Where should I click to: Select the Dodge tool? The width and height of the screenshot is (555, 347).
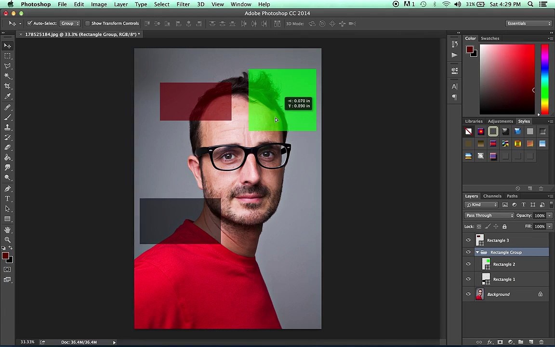[7, 178]
